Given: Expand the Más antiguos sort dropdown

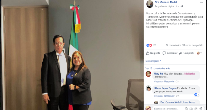Looking at the screenshot, I should click(153, 61).
